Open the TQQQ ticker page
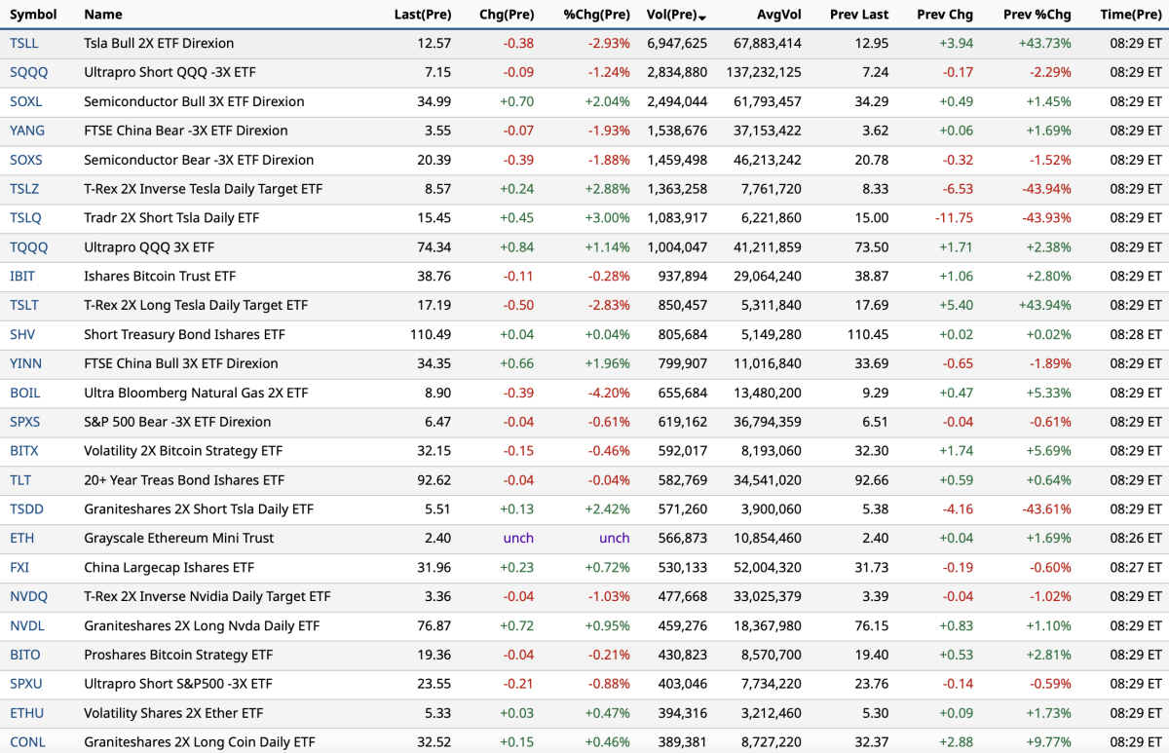This screenshot has width=1169, height=753. point(28,247)
